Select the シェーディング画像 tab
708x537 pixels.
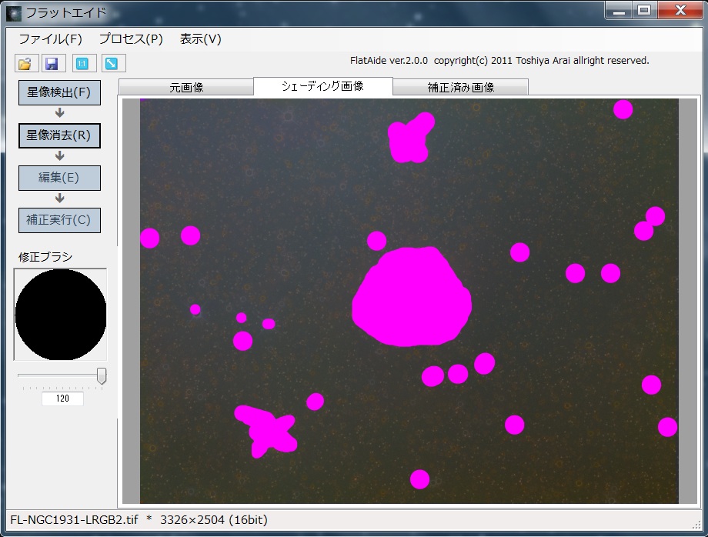(323, 86)
